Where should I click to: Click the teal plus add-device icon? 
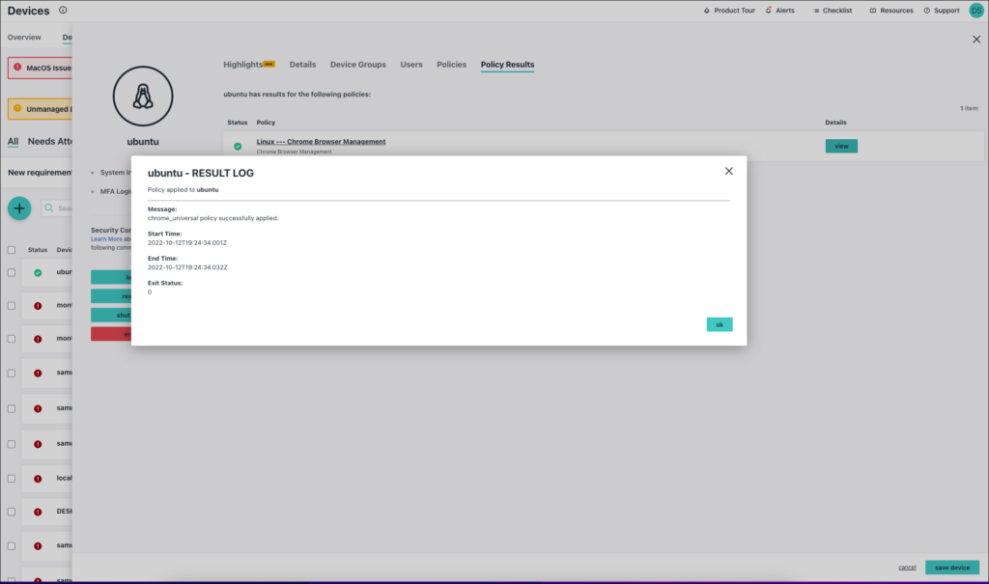coord(19,208)
